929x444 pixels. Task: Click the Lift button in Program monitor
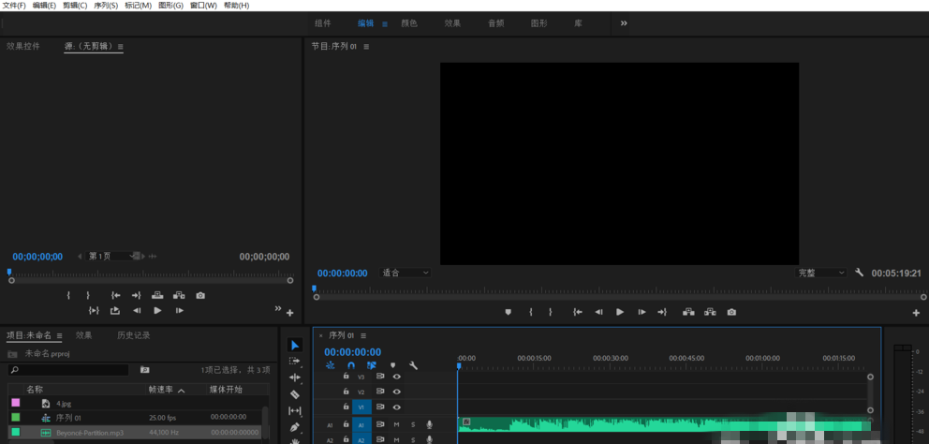pos(688,312)
